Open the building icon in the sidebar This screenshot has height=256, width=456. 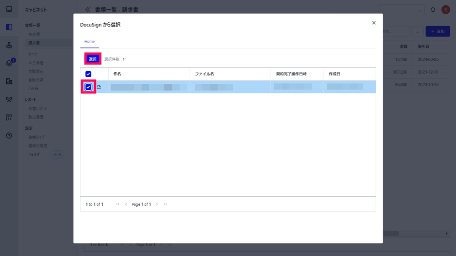9,81
